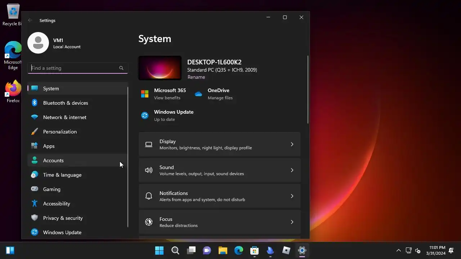Open the Display settings card
This screenshot has width=461, height=259.
[x=220, y=144]
